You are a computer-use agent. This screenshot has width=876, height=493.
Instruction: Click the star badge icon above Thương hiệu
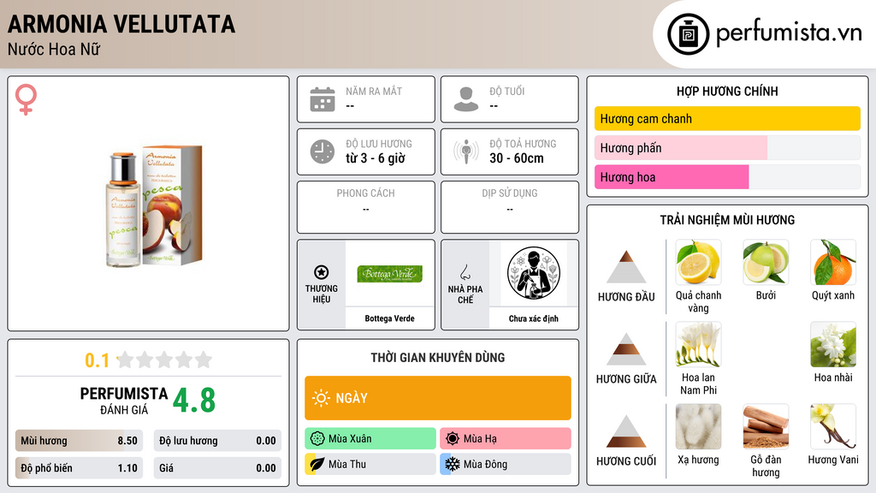(x=322, y=272)
